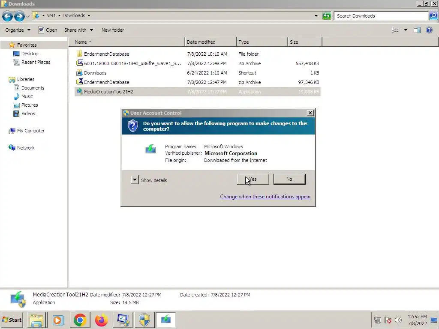
Task: Open the view options dropdown arrow
Action: (406, 30)
